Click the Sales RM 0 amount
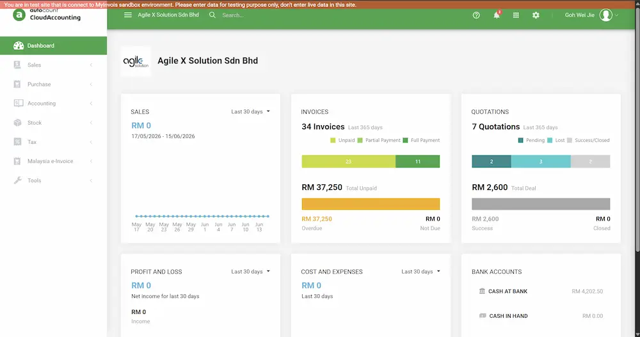The image size is (640, 337). pos(141,126)
